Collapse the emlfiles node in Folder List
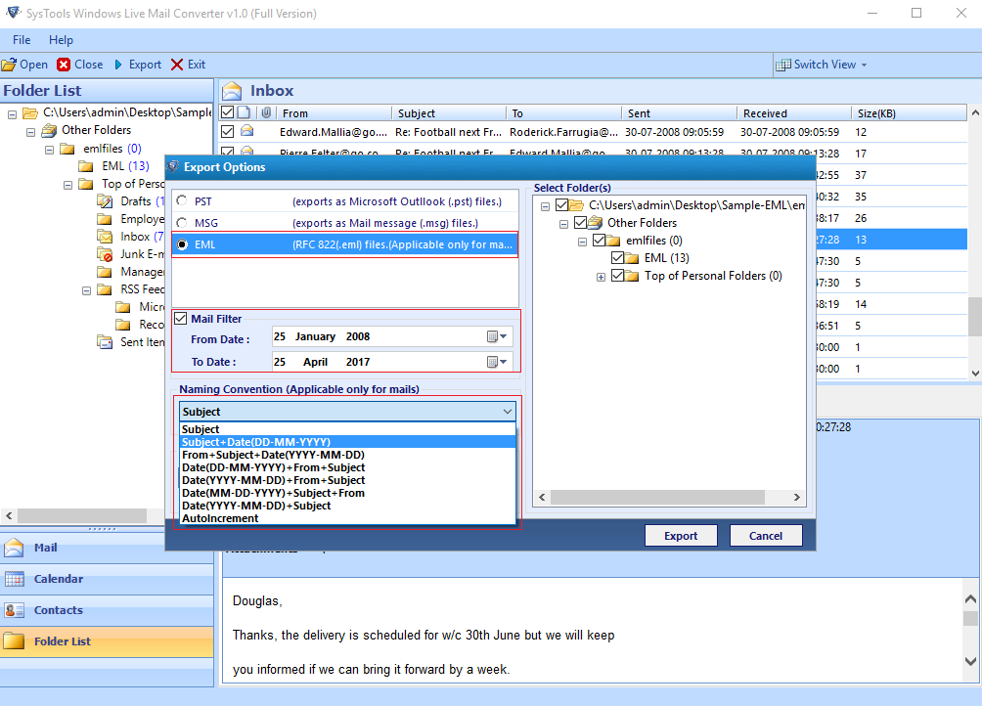This screenshot has width=982, height=706. 49,150
